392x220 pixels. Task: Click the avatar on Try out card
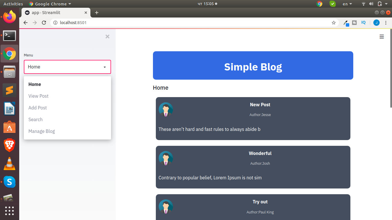tap(166, 207)
